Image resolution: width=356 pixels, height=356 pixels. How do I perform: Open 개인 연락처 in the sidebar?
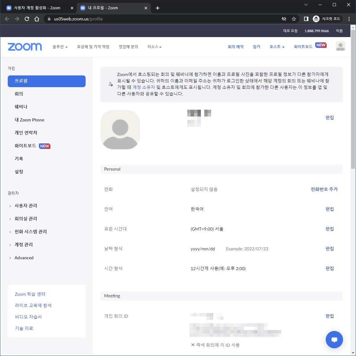click(x=26, y=133)
